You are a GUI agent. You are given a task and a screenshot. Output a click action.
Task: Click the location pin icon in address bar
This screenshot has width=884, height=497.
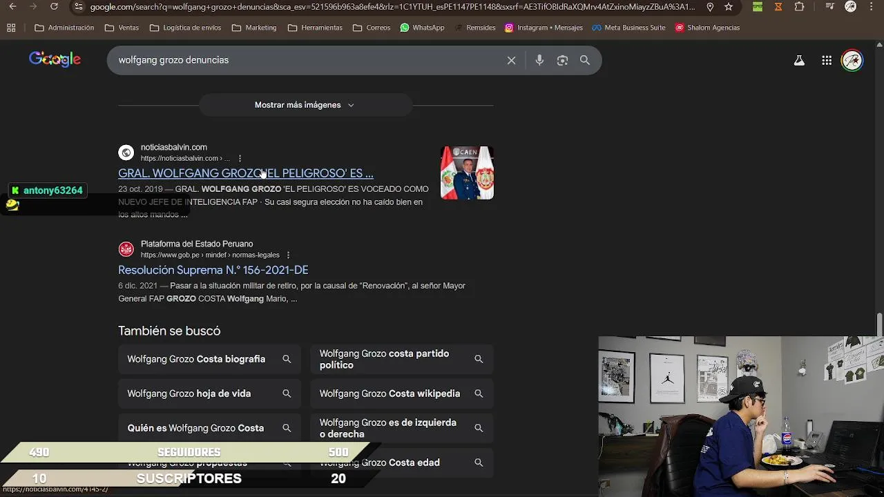(710, 7)
